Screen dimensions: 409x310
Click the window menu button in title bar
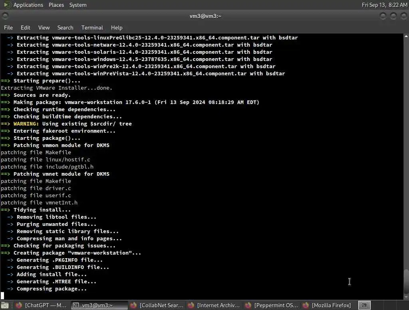point(5,16)
